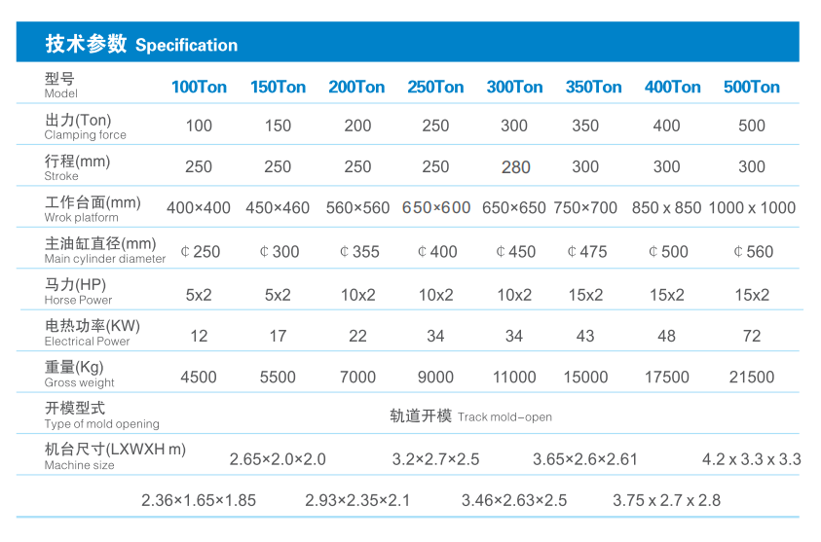This screenshot has height=542, width=821.
Task: Click the 250Ton model column header
Action: coord(435,87)
